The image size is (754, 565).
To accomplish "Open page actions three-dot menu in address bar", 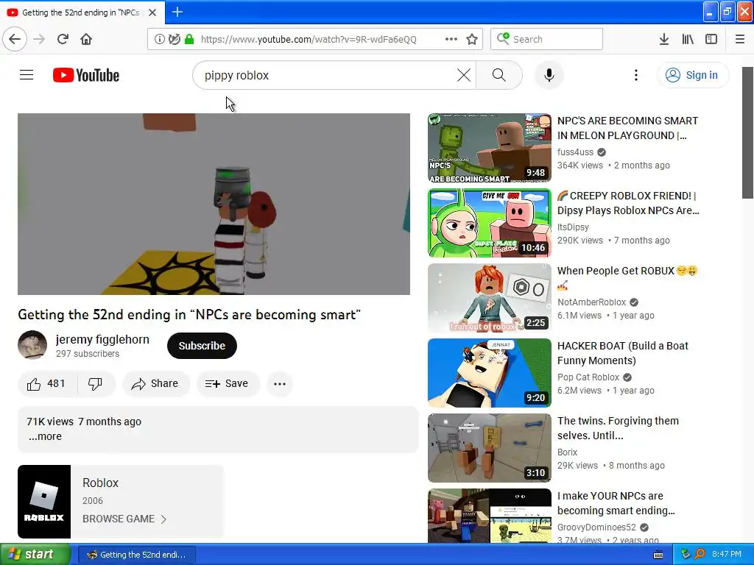I will tap(451, 39).
